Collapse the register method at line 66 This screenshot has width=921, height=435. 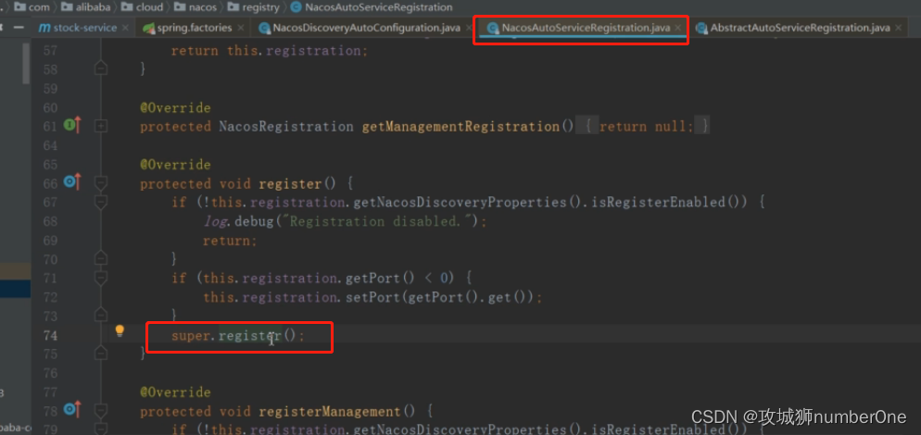point(101,184)
